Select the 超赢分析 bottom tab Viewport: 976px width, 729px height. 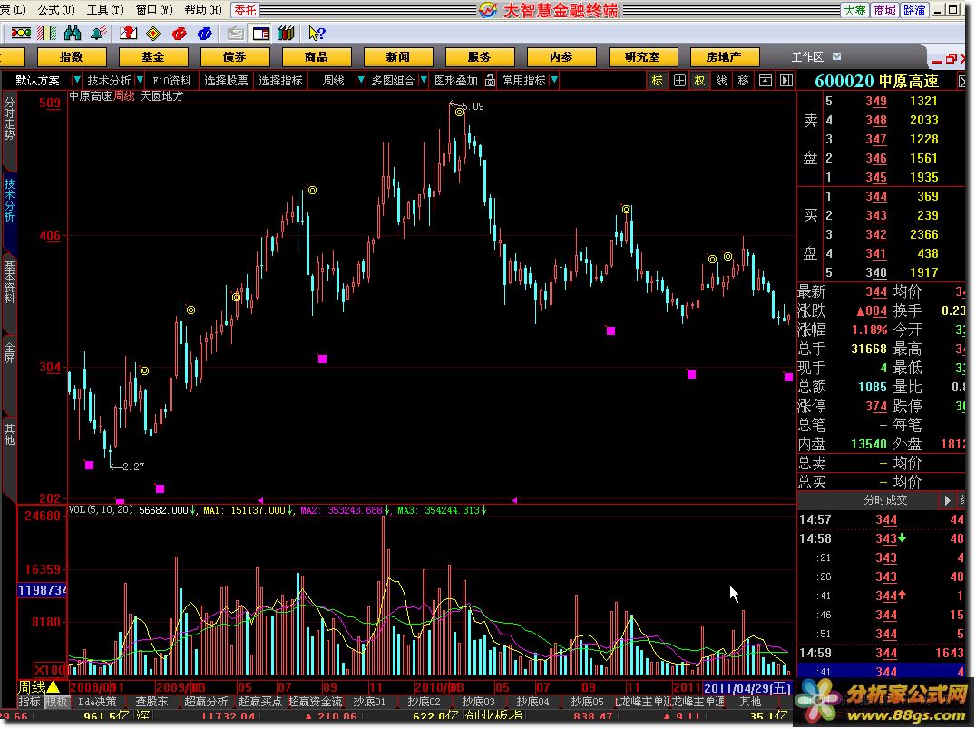tap(206, 701)
